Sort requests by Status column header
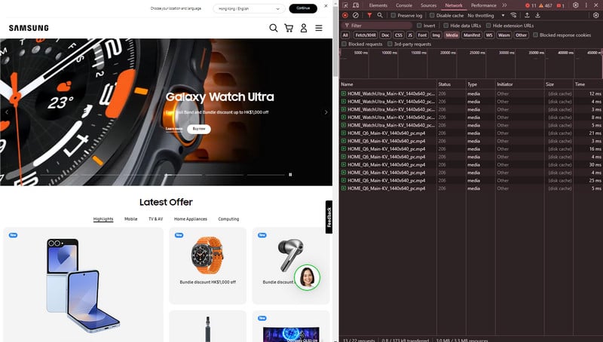 coord(451,84)
